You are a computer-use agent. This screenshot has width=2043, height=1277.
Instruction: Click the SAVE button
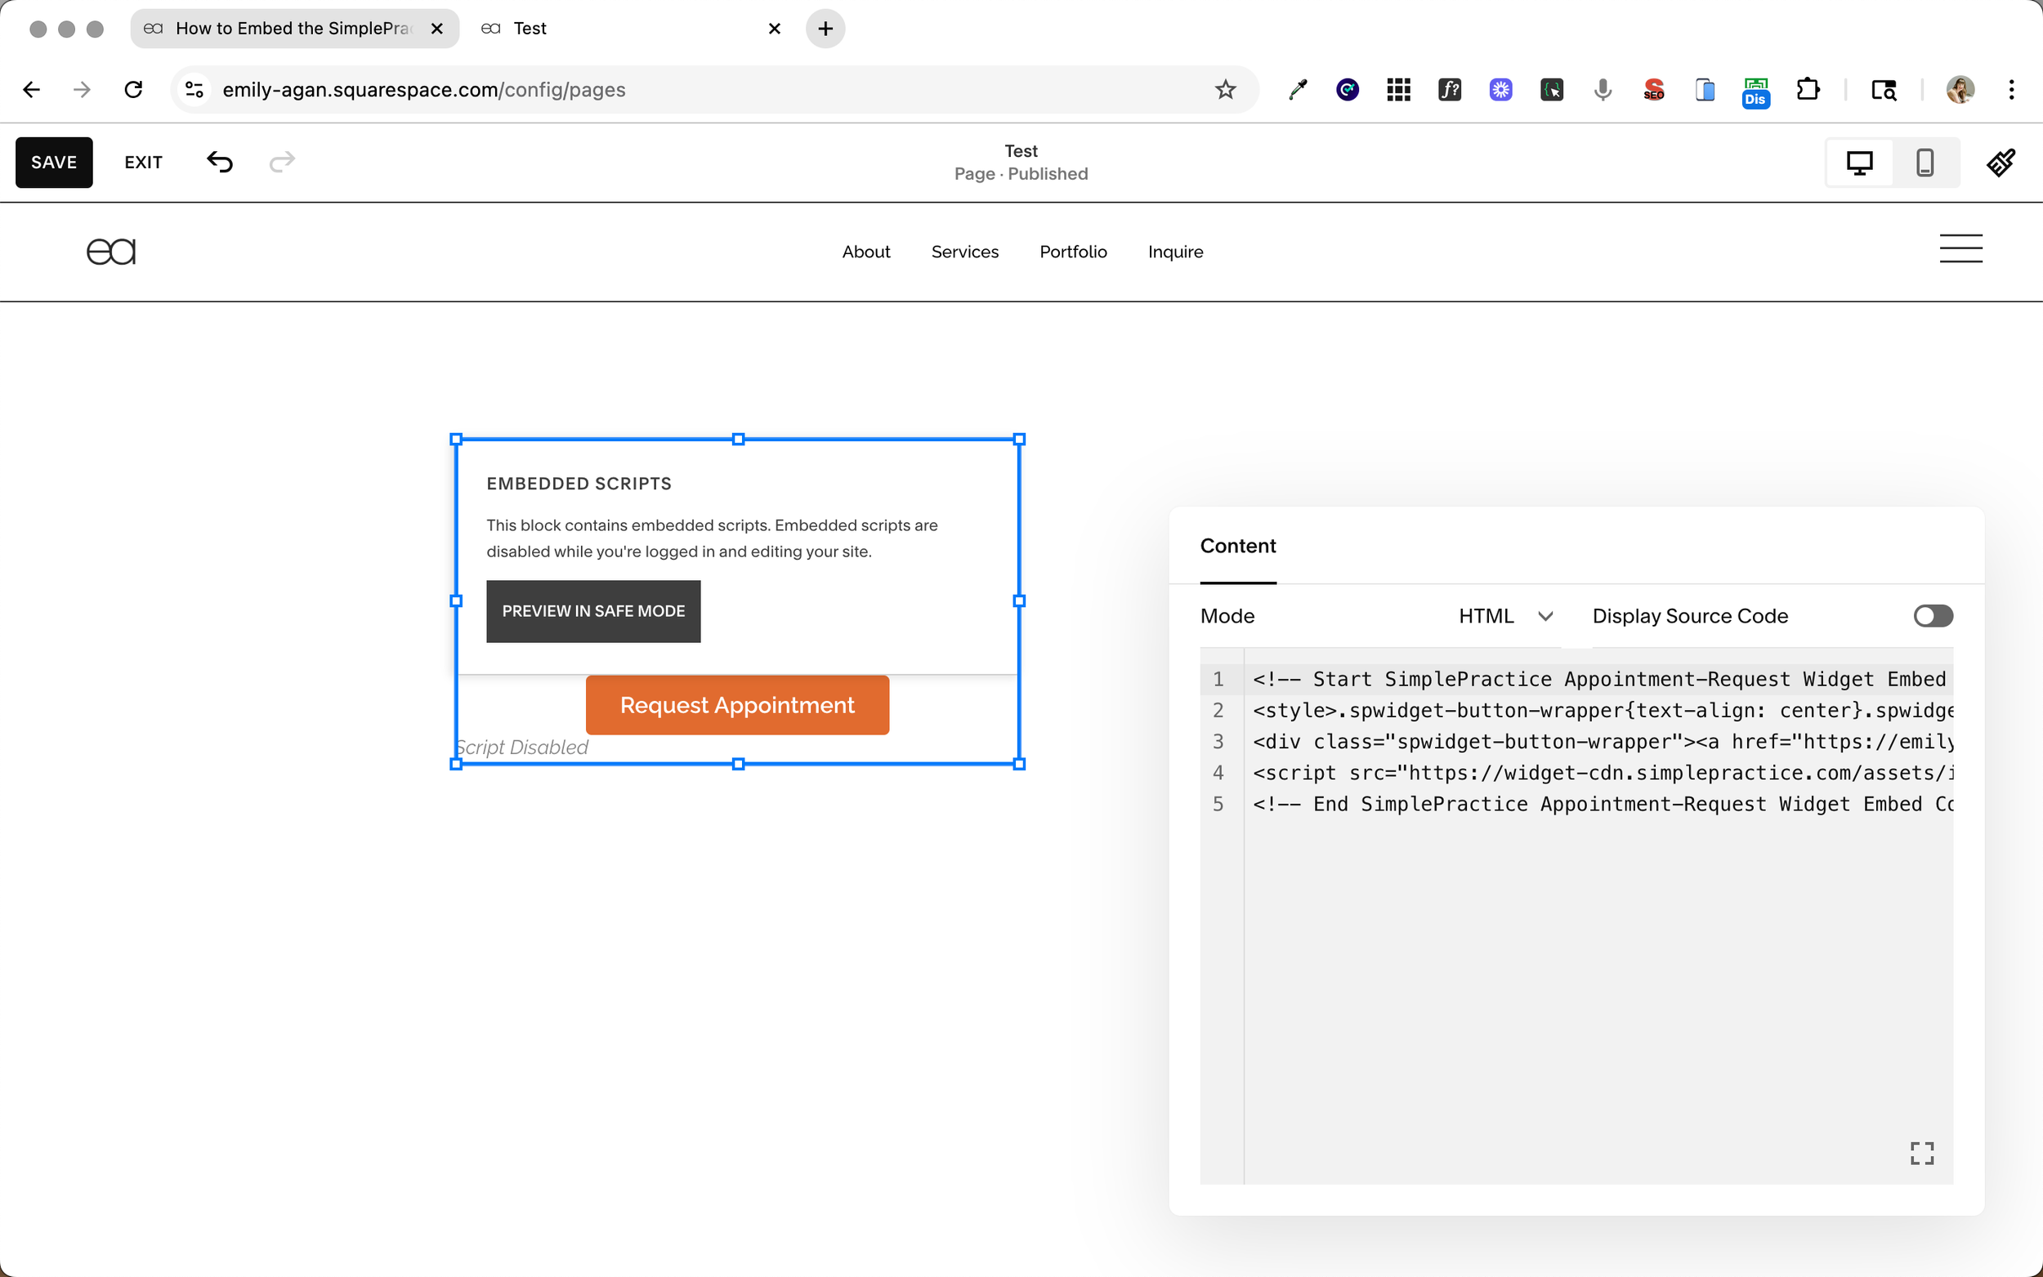click(x=54, y=162)
